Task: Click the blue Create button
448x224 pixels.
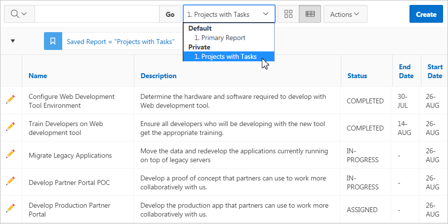Action: coord(426,14)
